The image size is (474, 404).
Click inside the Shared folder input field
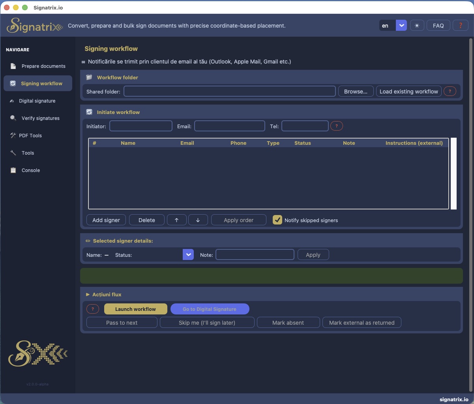229,91
